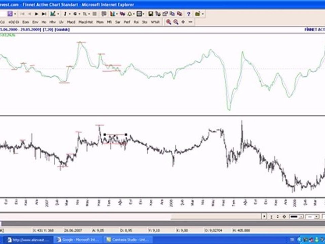Add the Env indicator
Image resolution: width=325 pixels, height=244 pixels.
point(35,22)
